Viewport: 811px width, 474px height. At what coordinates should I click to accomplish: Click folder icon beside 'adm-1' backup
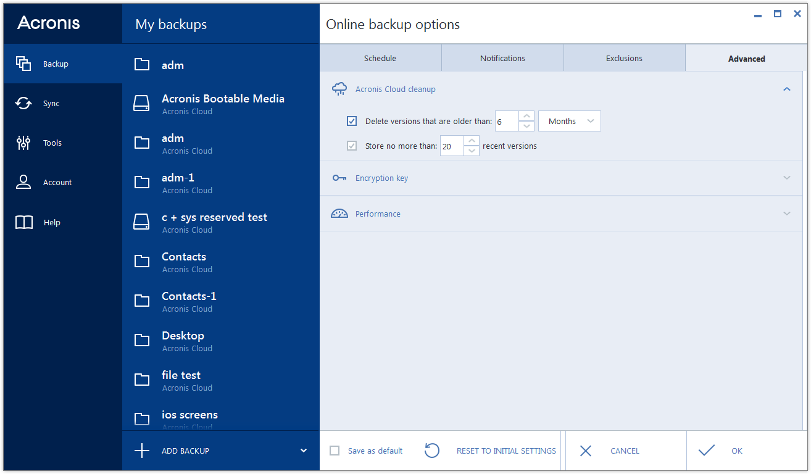coord(142,182)
